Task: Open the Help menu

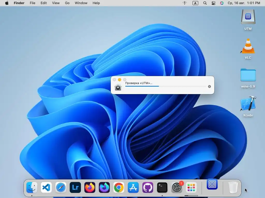Action: click(96, 3)
